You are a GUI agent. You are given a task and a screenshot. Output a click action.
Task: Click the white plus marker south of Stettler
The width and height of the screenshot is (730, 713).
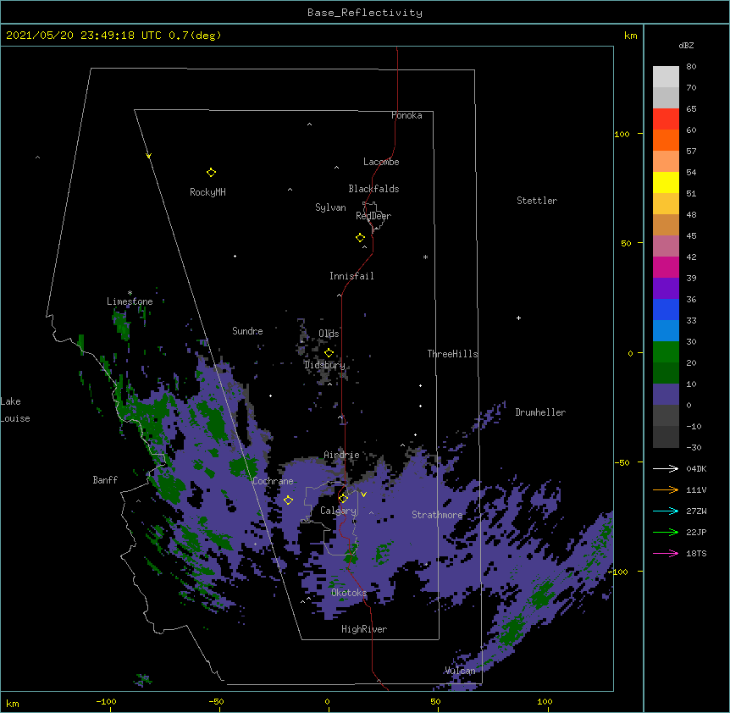pos(518,318)
